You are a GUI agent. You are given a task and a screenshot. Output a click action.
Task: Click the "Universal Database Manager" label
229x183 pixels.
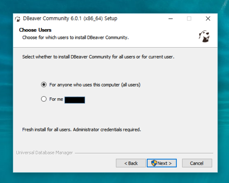click(x=44, y=153)
